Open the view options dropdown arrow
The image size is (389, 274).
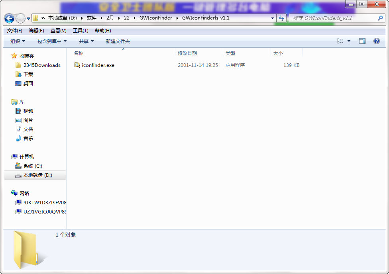pos(349,41)
